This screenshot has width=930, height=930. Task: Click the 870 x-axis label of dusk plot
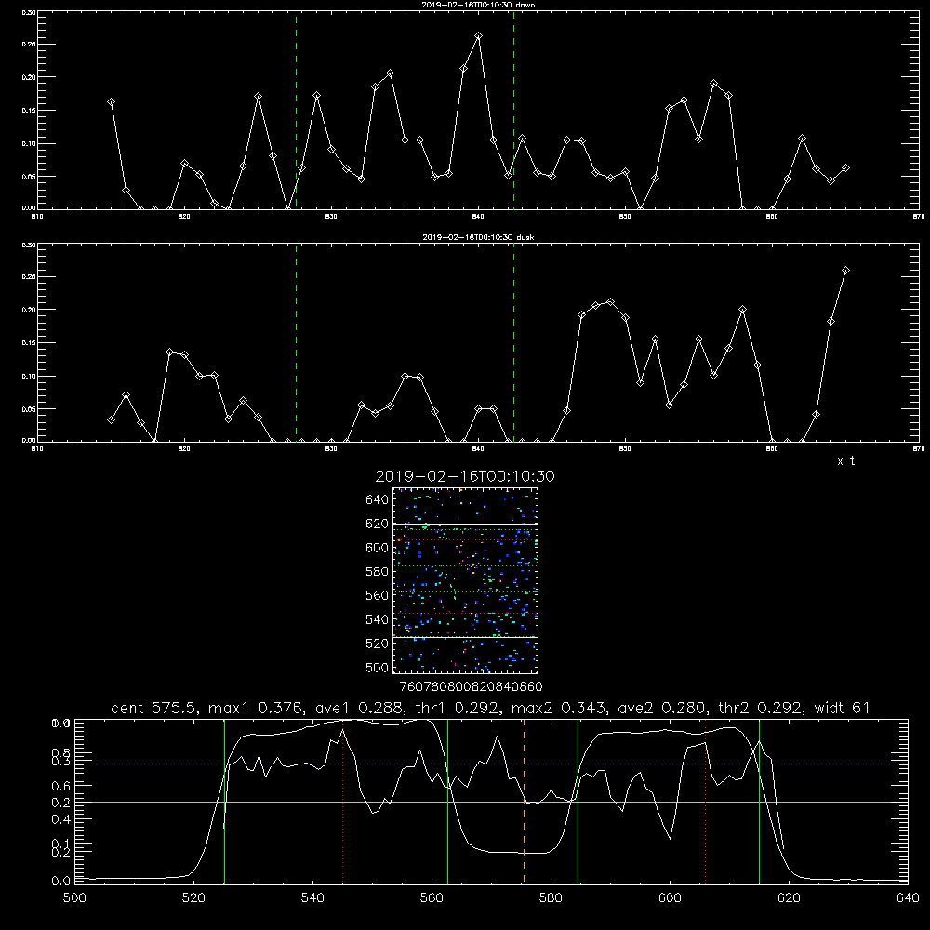pos(919,449)
